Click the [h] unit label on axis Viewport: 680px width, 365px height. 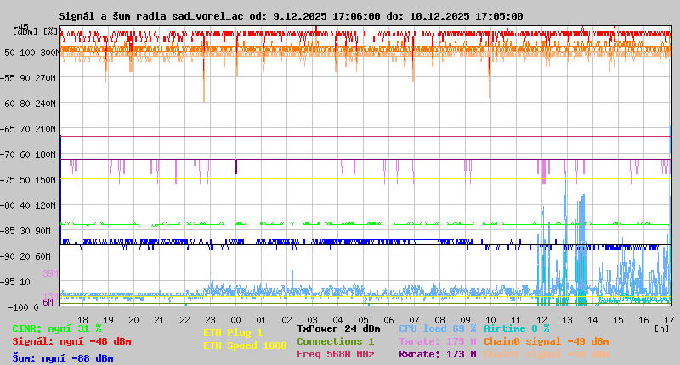point(662,328)
